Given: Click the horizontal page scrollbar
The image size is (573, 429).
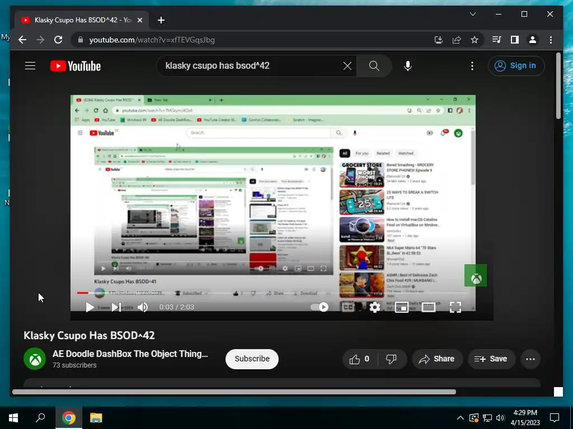Looking at the screenshot, I should 234,392.
